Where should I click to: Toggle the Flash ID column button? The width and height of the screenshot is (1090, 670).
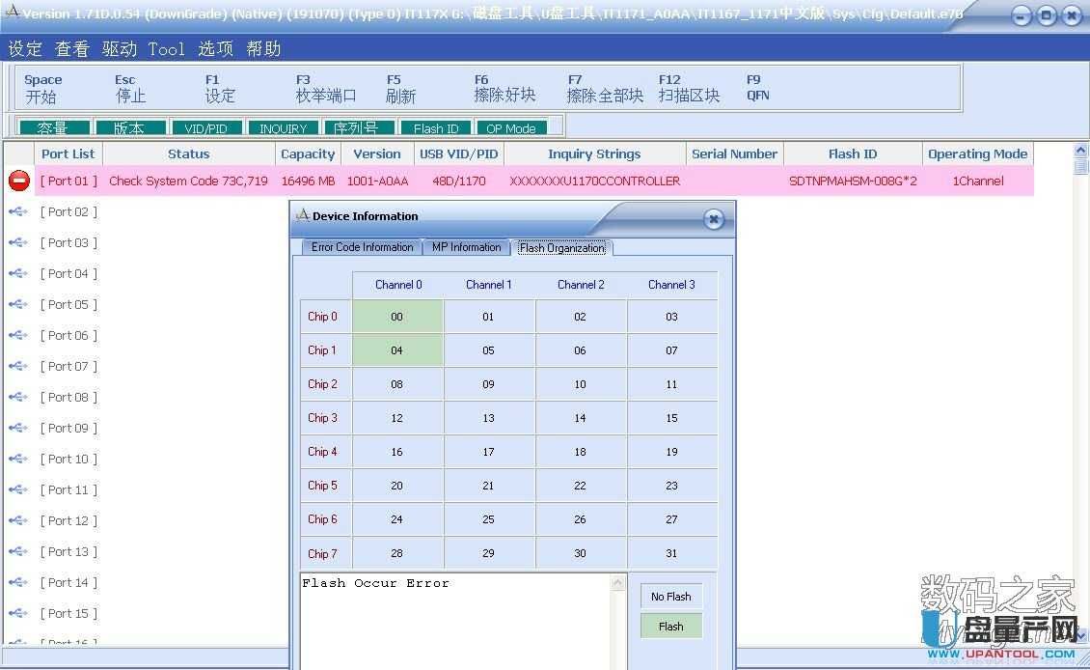click(436, 128)
